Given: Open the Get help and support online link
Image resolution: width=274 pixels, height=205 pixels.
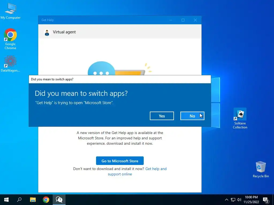Looking at the screenshot, I should tap(137, 171).
